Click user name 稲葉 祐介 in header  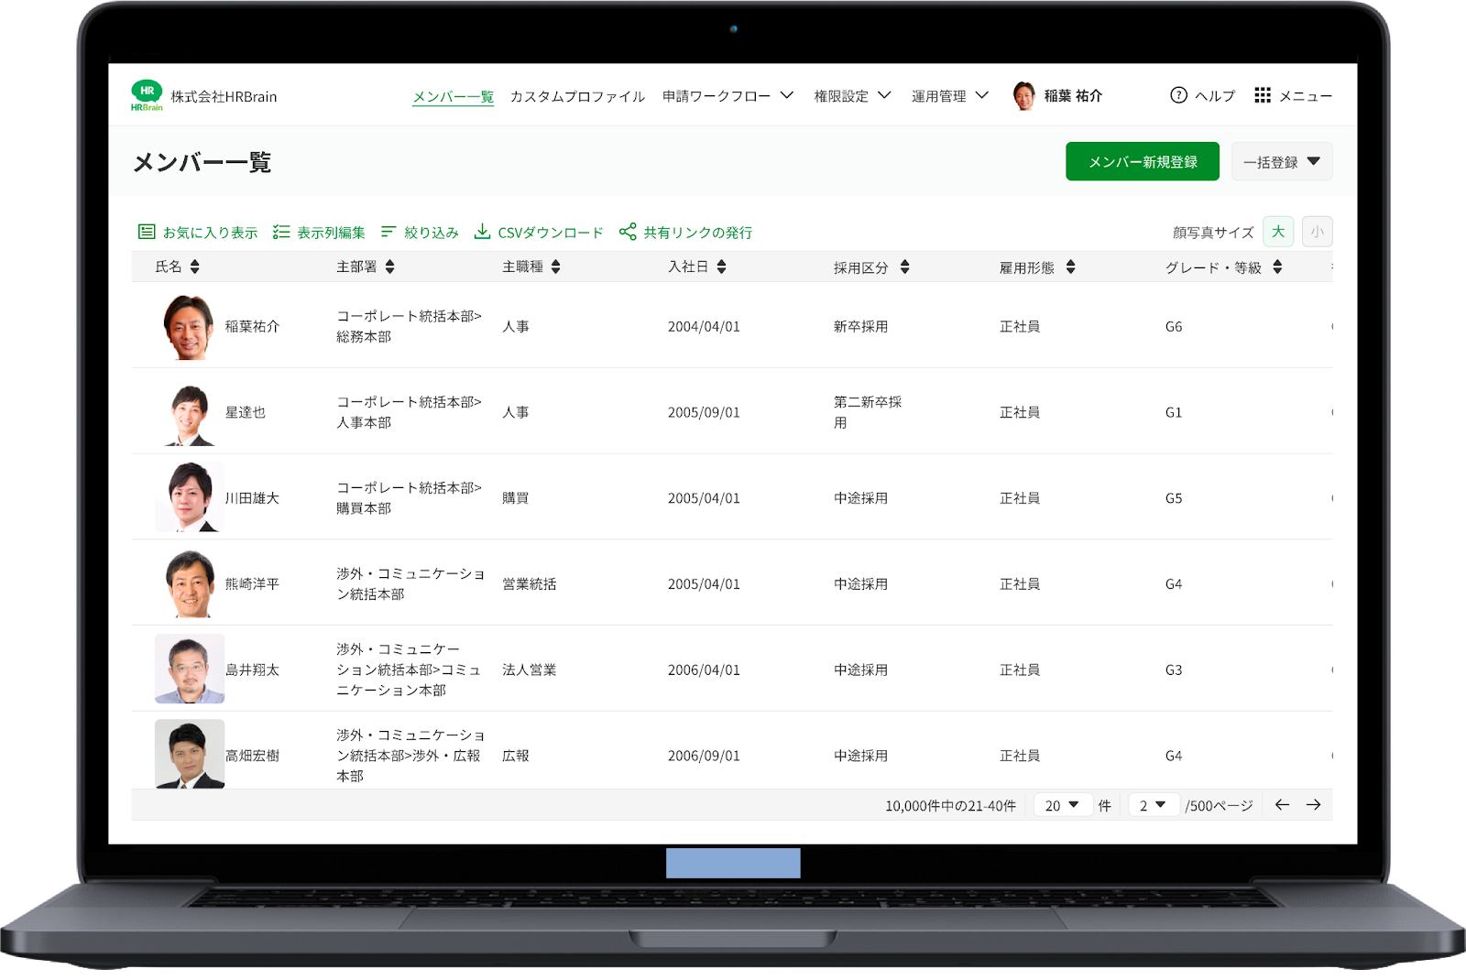point(1073,95)
